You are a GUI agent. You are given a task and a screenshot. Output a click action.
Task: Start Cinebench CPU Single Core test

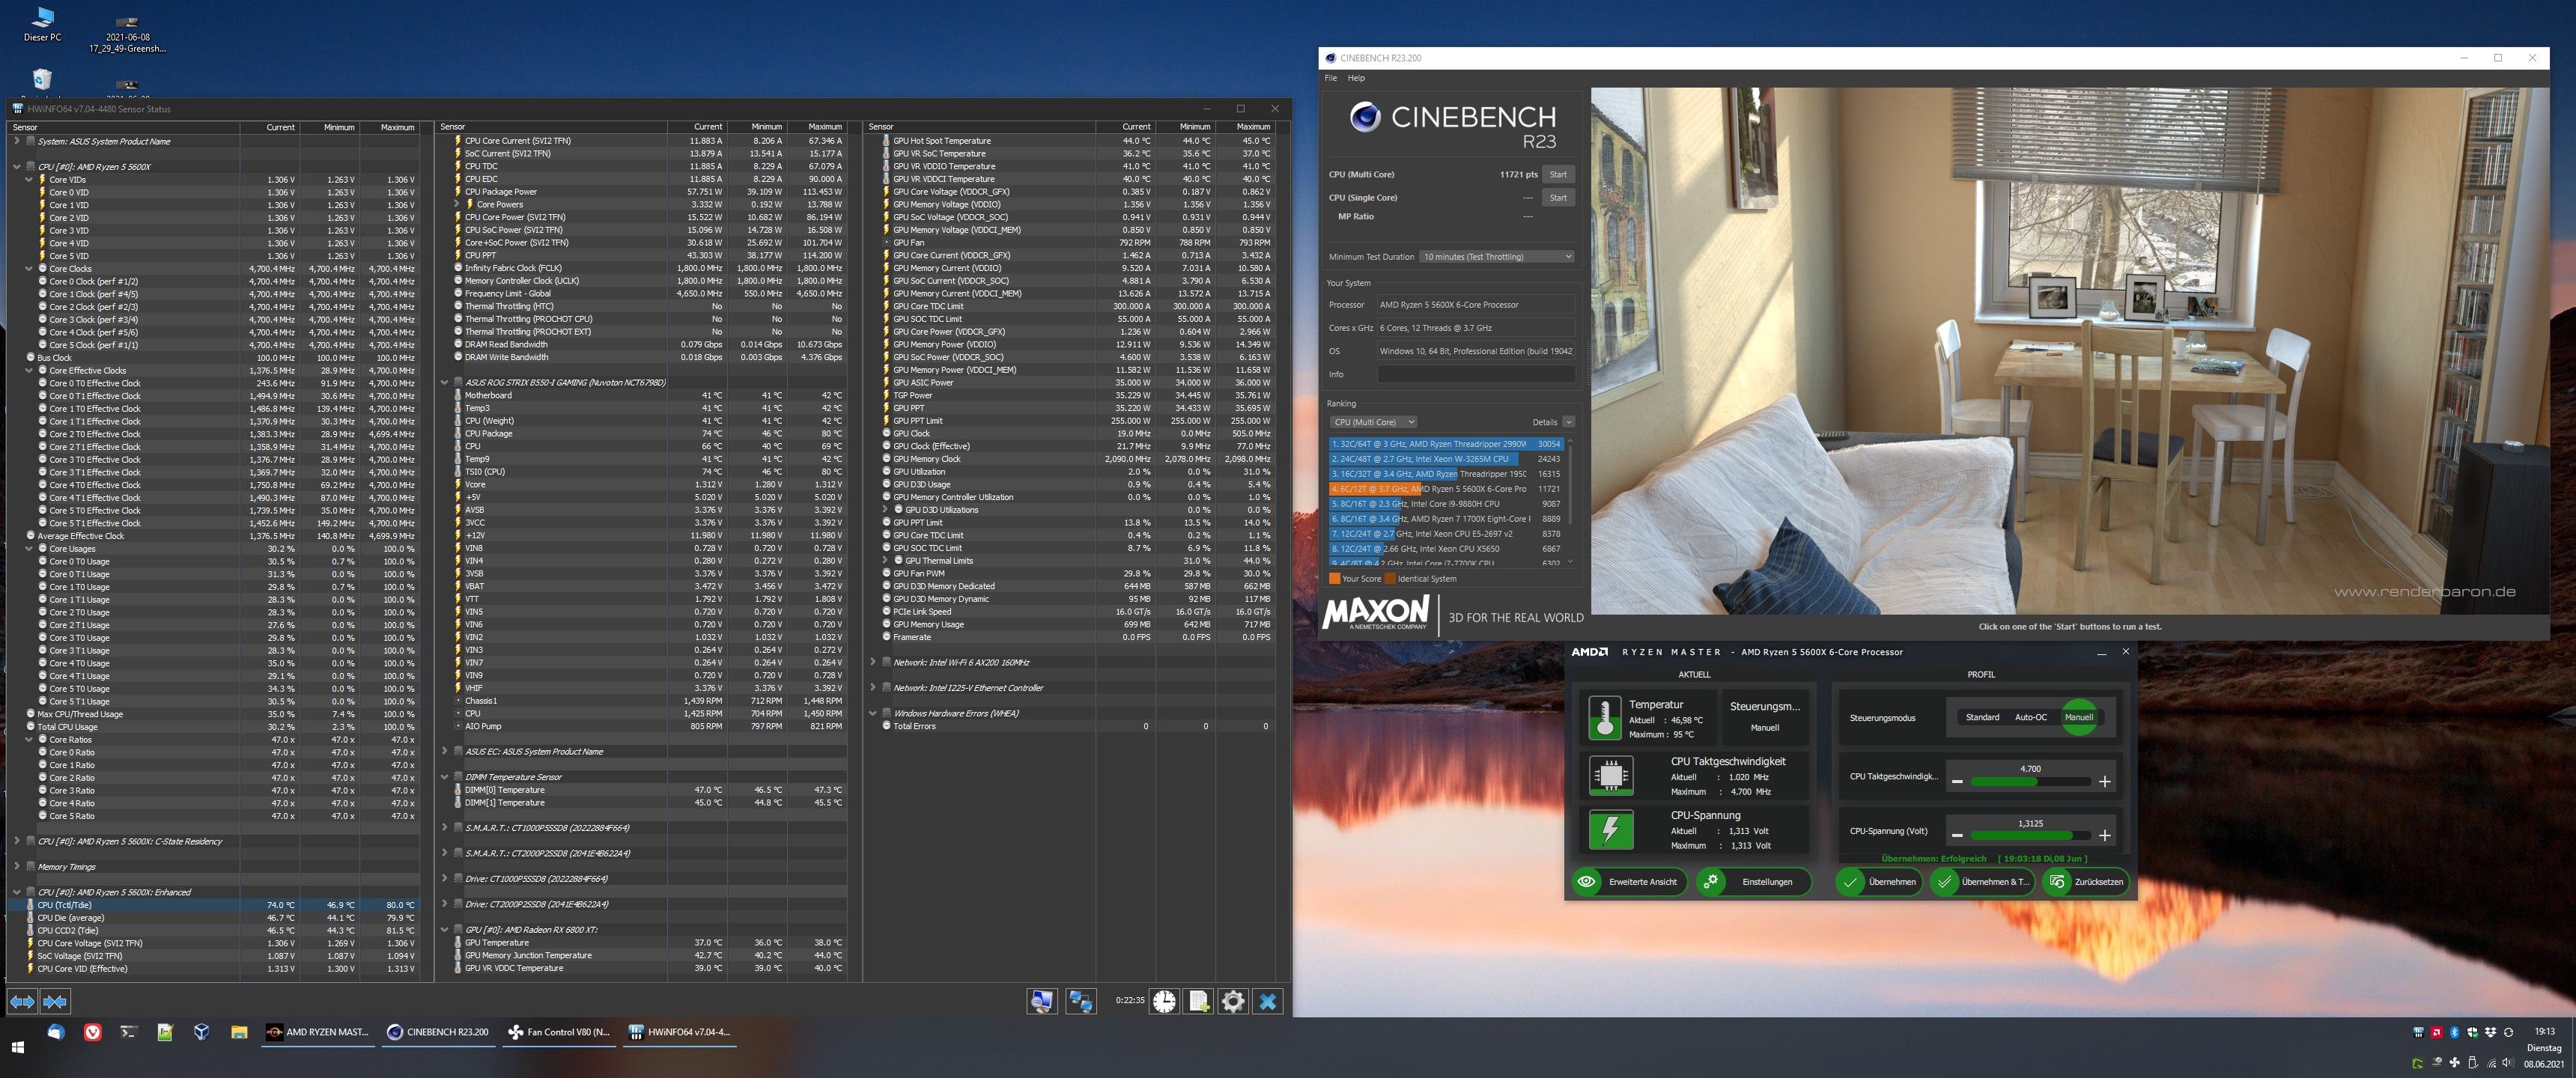click(1557, 198)
